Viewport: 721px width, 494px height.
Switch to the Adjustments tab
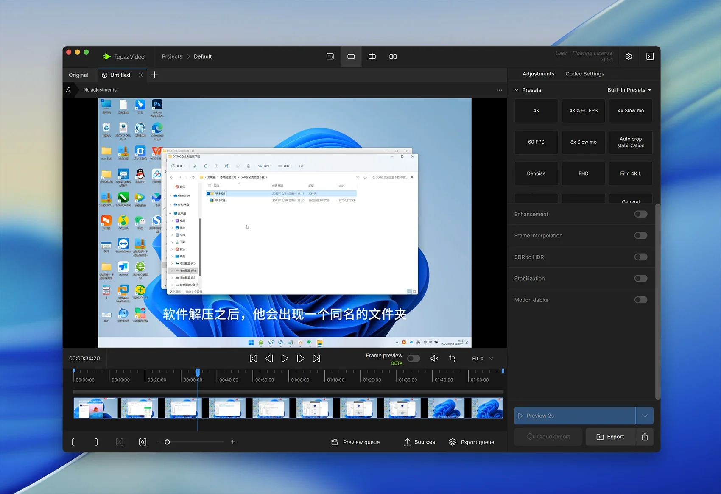pyautogui.click(x=538, y=74)
